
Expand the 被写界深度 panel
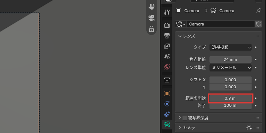click(x=180, y=118)
